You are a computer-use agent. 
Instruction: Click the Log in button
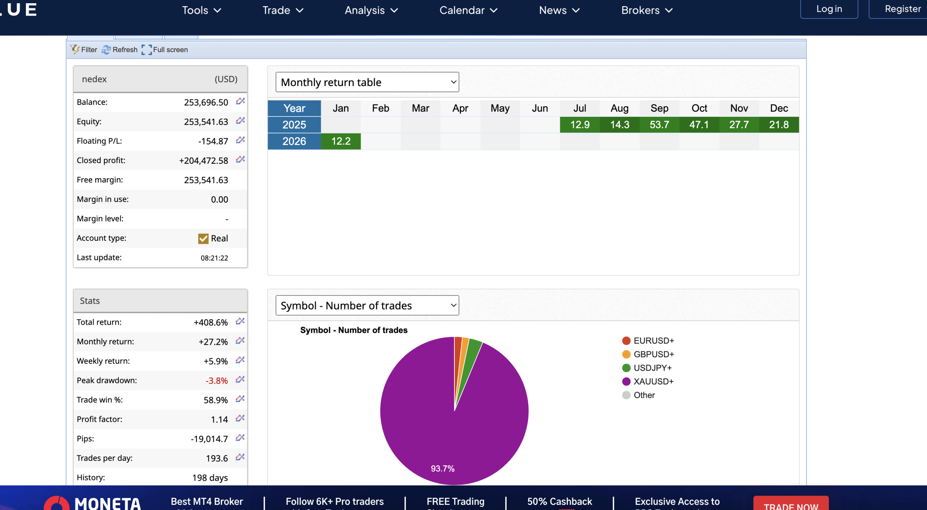click(829, 9)
